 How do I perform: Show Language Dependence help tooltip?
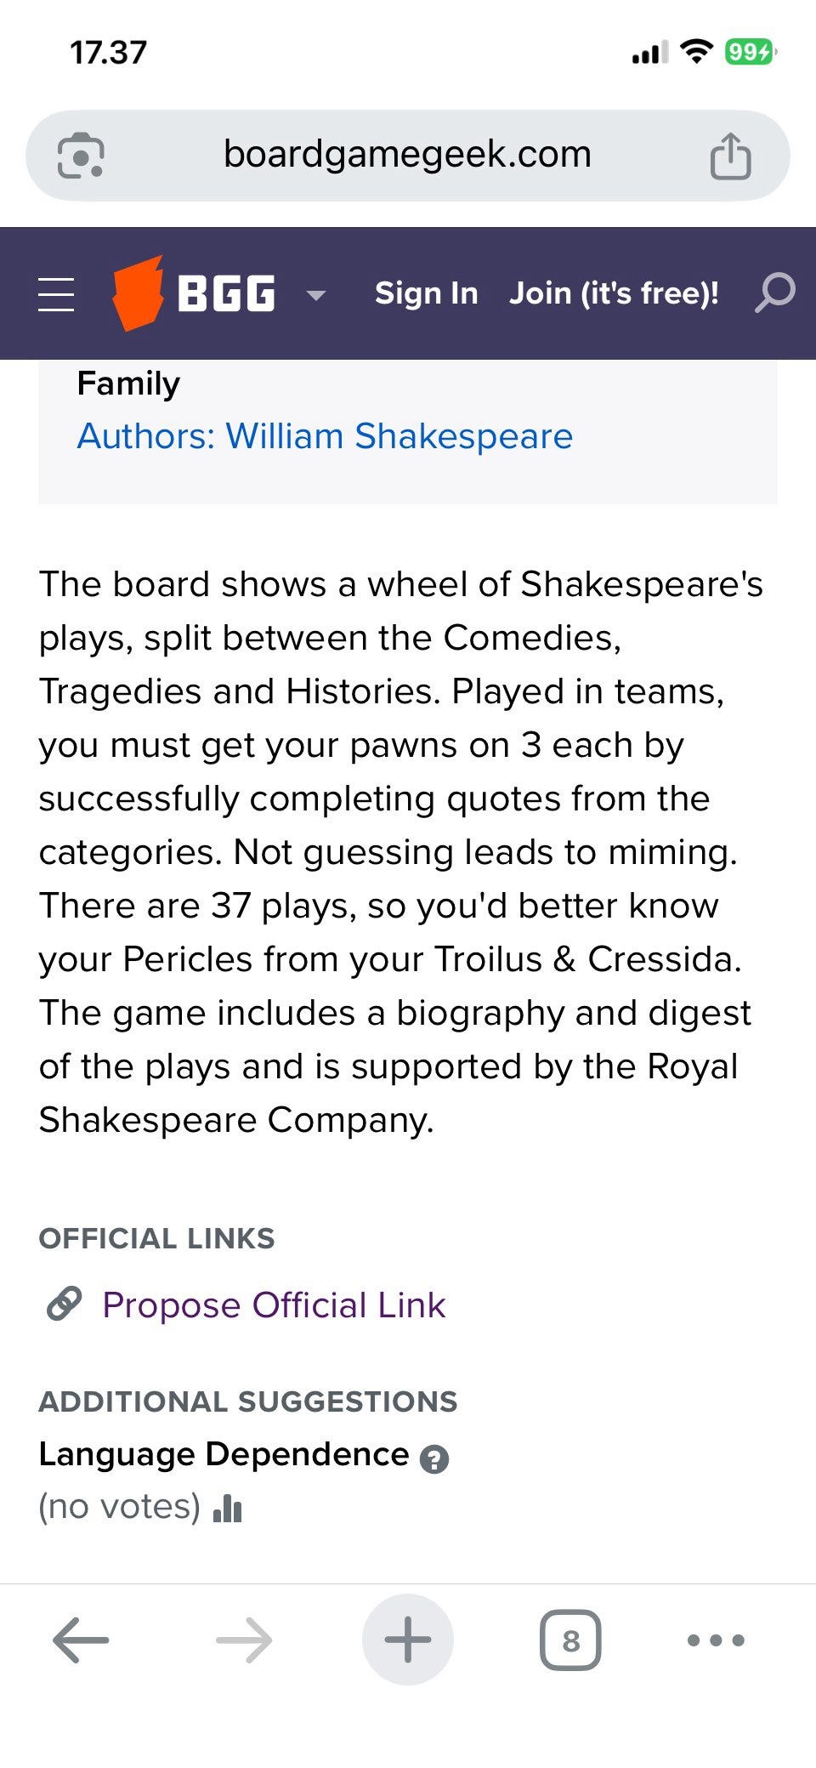434,1458
